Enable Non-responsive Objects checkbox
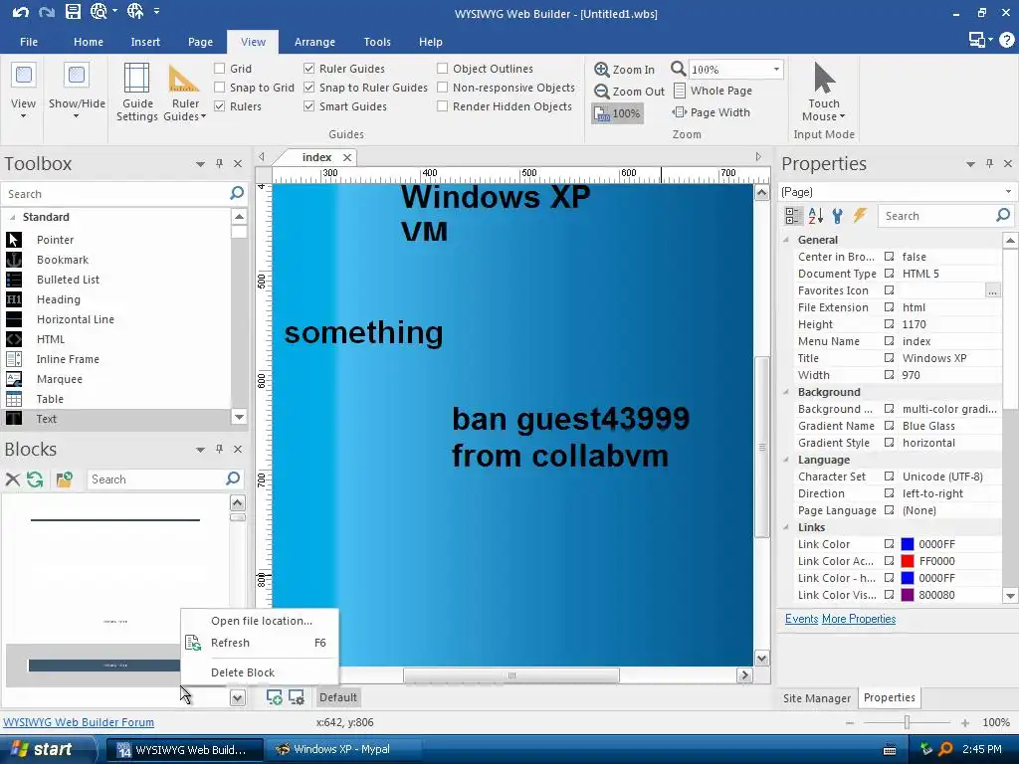The height and width of the screenshot is (764, 1019). 443,88
